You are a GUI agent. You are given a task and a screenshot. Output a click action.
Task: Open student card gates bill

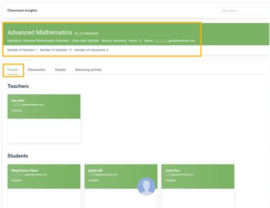(x=121, y=186)
